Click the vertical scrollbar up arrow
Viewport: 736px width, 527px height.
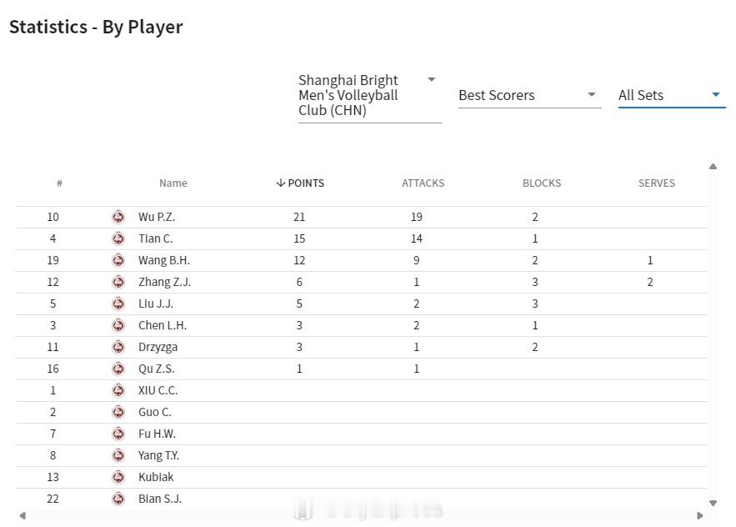(x=713, y=166)
